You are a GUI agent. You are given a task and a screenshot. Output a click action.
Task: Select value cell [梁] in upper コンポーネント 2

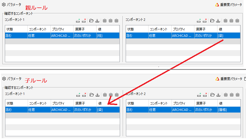(x=229, y=35)
